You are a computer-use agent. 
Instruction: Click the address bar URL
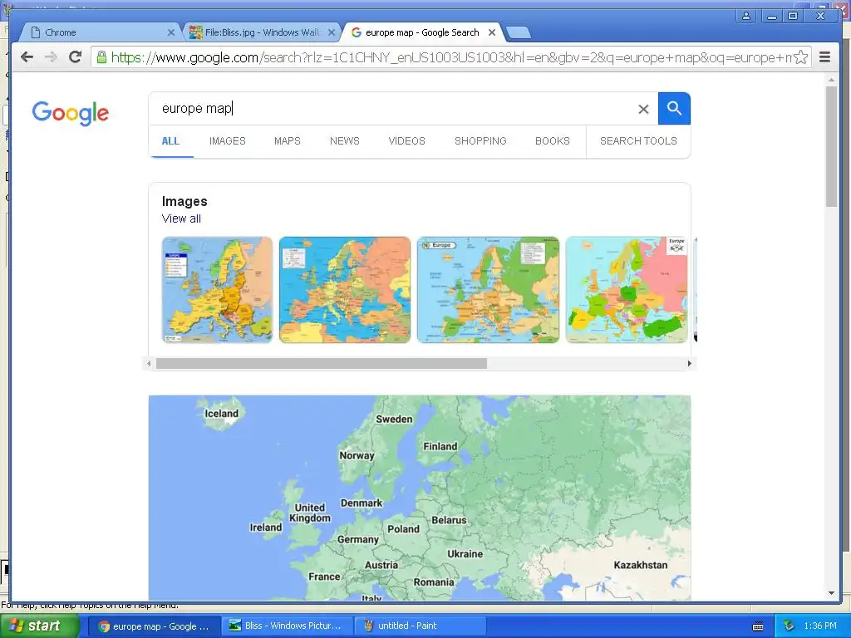click(x=450, y=57)
